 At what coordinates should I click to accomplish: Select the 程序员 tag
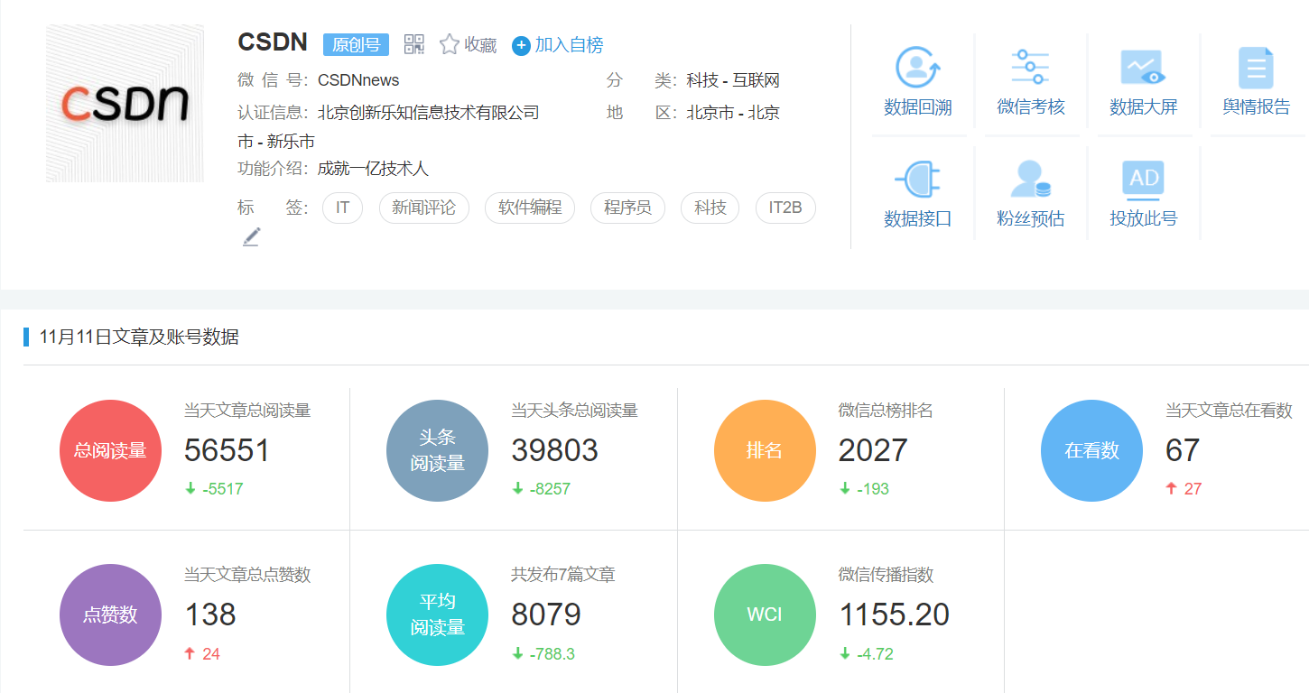627,208
